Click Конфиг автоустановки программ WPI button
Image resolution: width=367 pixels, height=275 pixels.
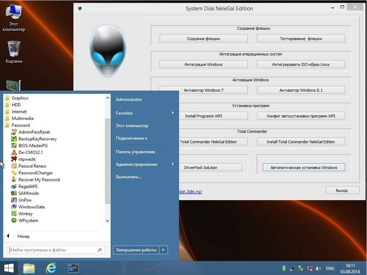pyautogui.click(x=301, y=116)
